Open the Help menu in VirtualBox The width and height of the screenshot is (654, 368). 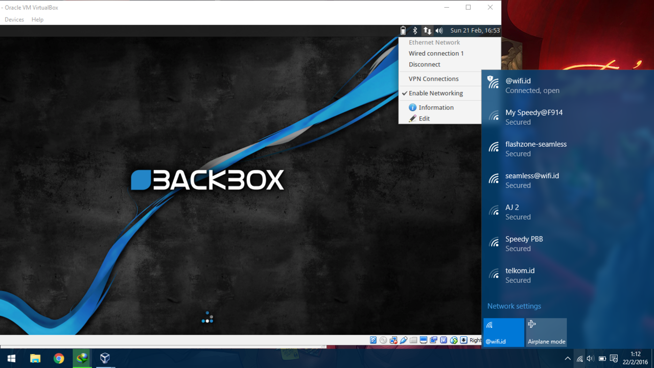click(x=37, y=19)
